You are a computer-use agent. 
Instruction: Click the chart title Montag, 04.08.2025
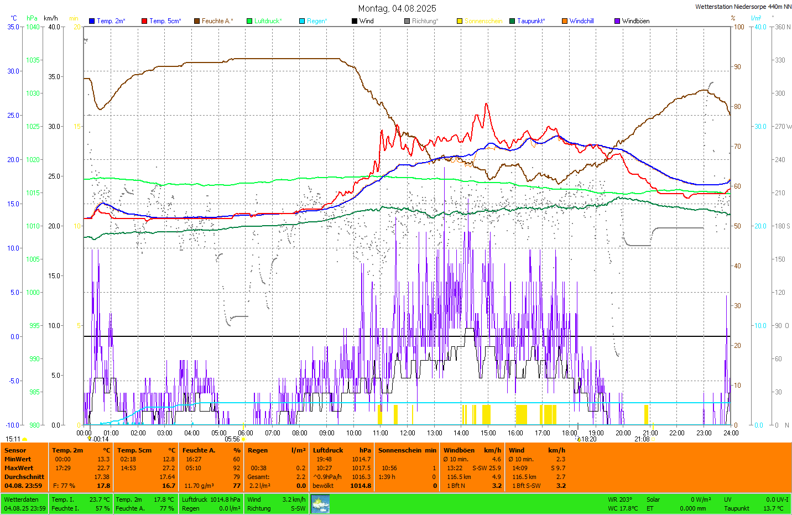397,8
